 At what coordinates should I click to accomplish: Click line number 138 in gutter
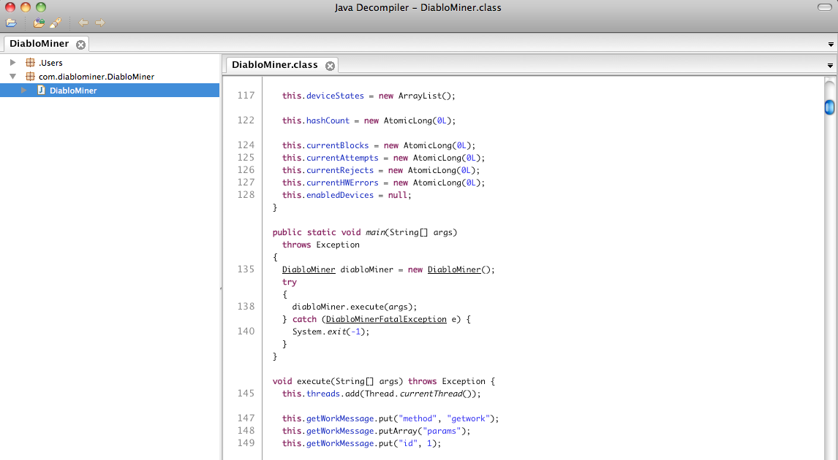246,307
